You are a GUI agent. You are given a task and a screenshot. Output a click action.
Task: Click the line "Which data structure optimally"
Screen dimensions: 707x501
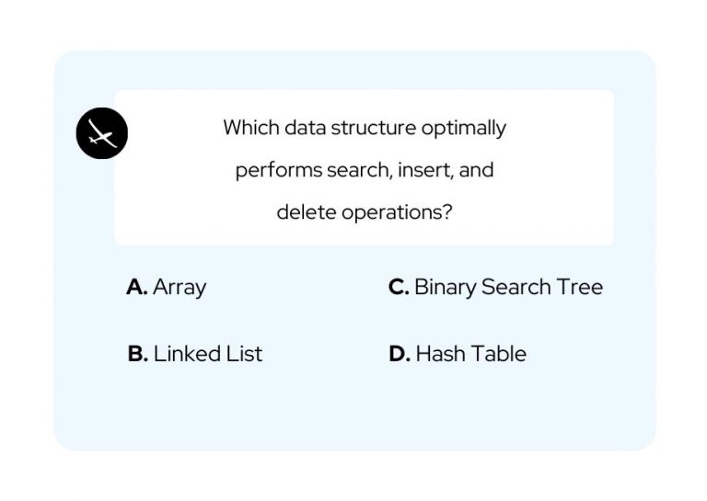pos(365,129)
